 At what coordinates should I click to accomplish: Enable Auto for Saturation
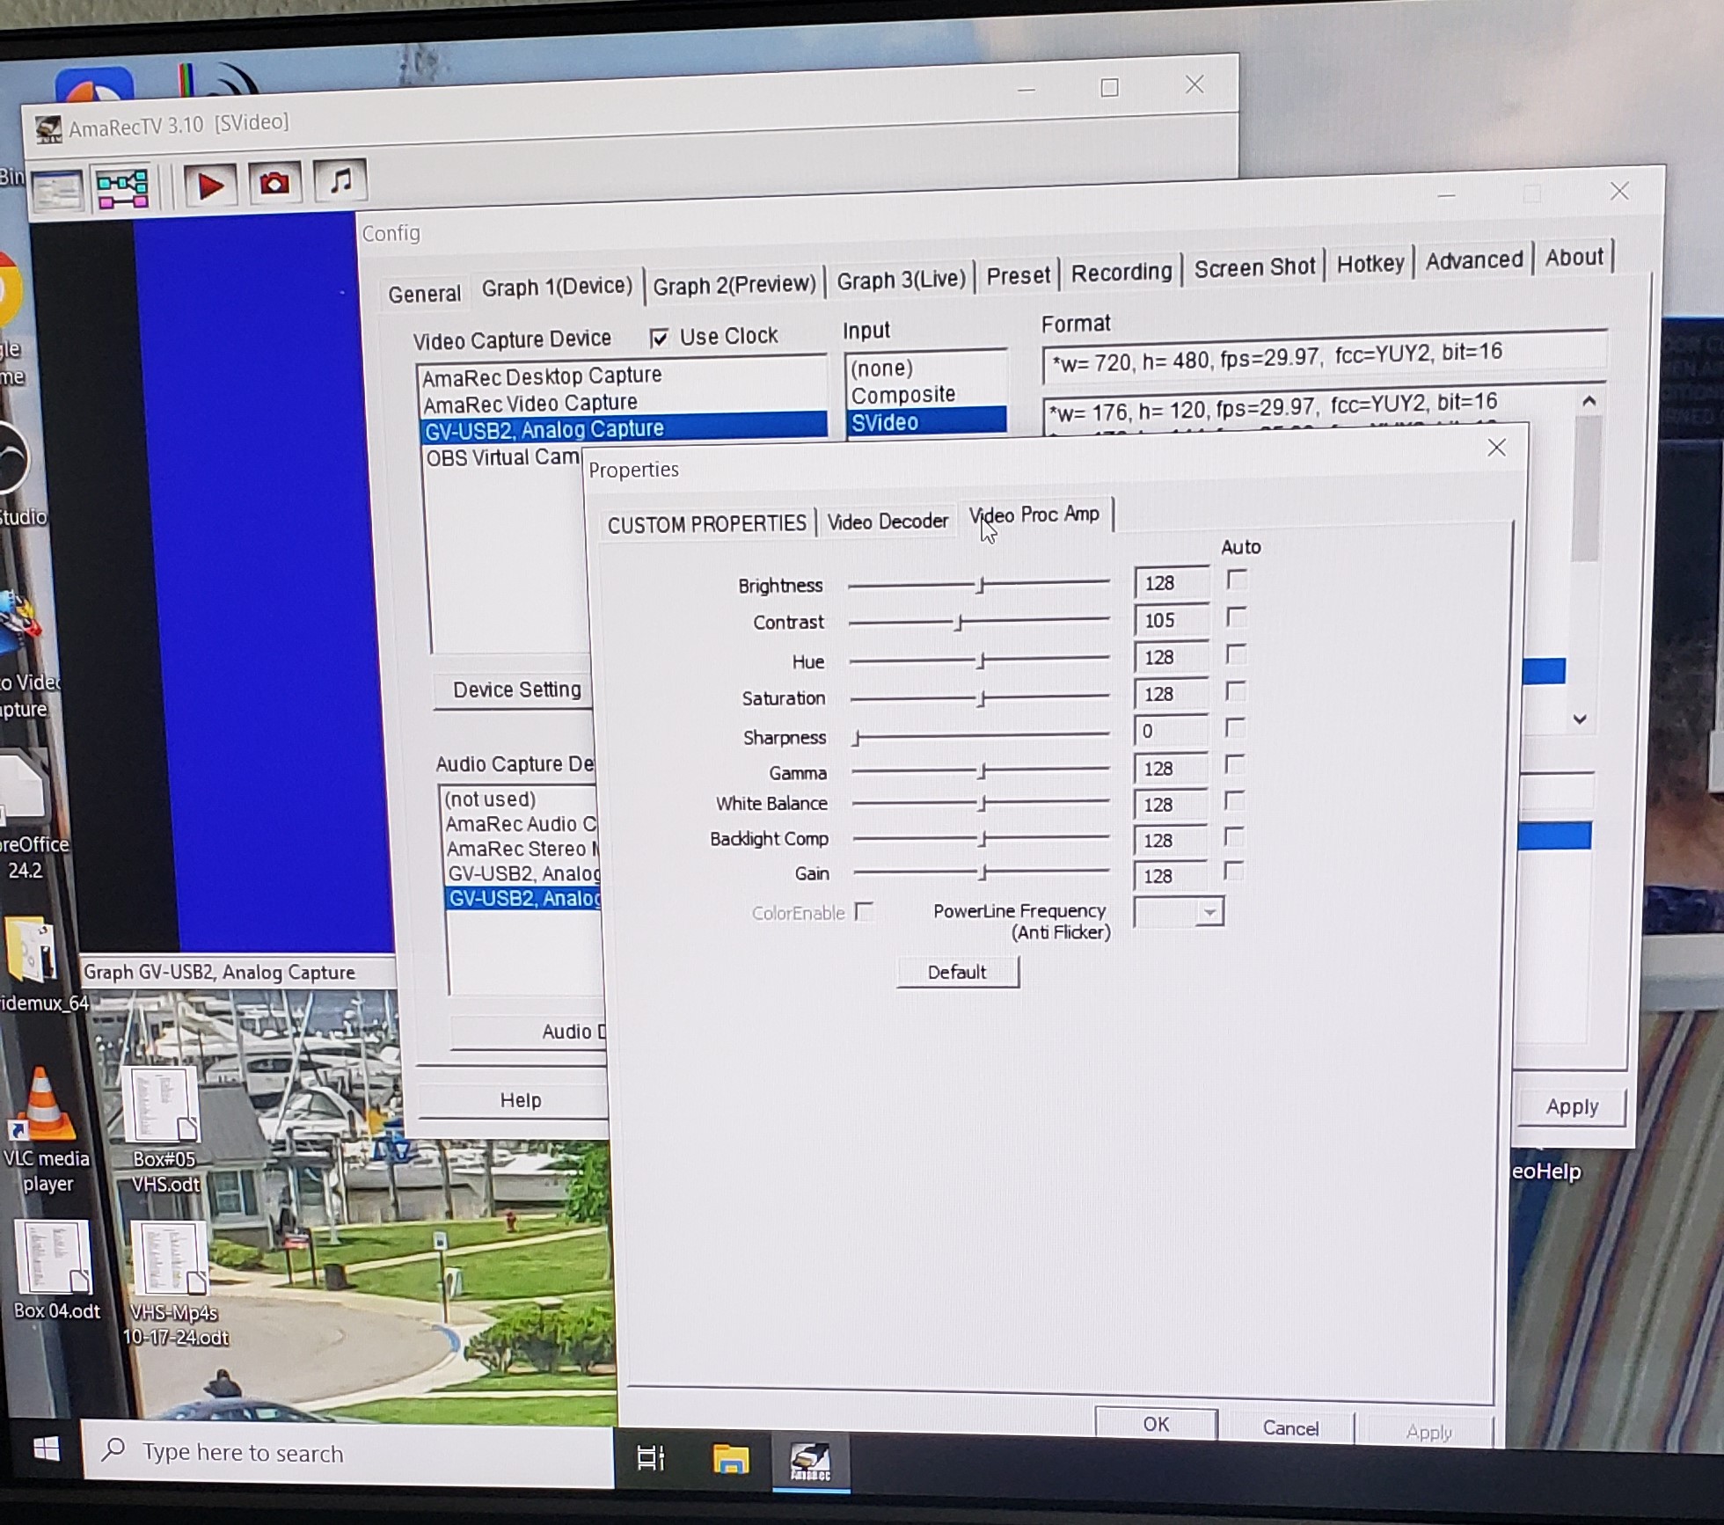(x=1235, y=691)
